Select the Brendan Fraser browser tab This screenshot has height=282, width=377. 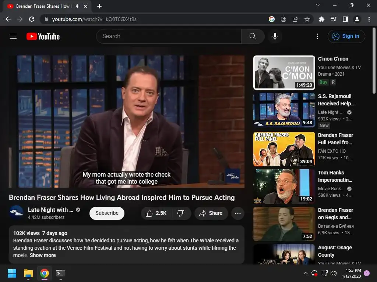(x=43, y=6)
